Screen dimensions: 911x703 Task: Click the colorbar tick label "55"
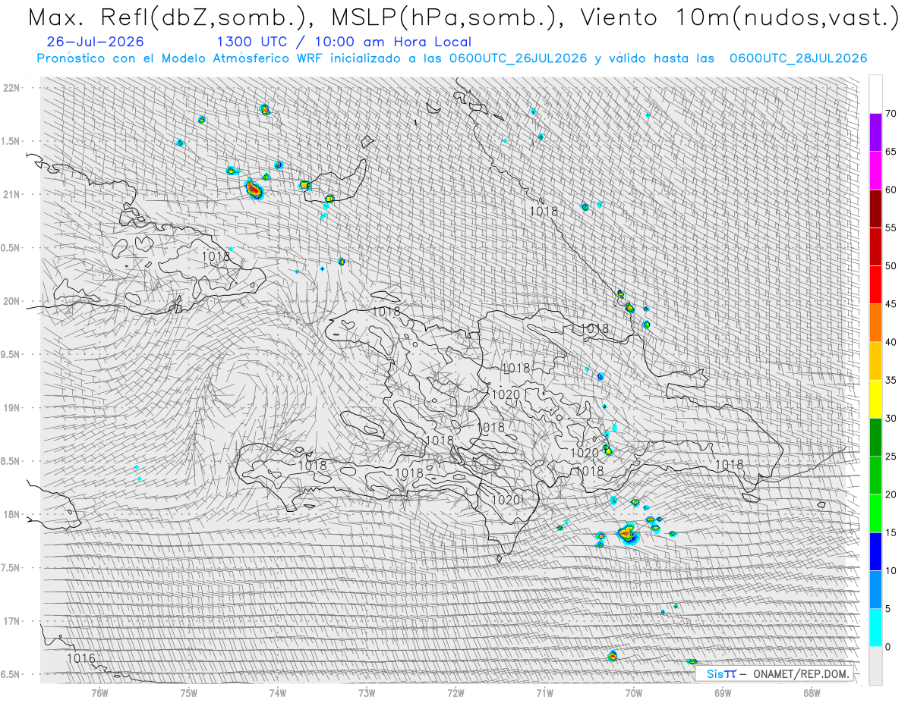coord(891,228)
